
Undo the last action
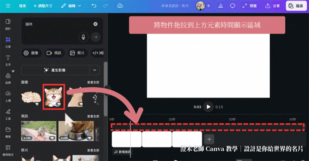[x=94, y=6]
